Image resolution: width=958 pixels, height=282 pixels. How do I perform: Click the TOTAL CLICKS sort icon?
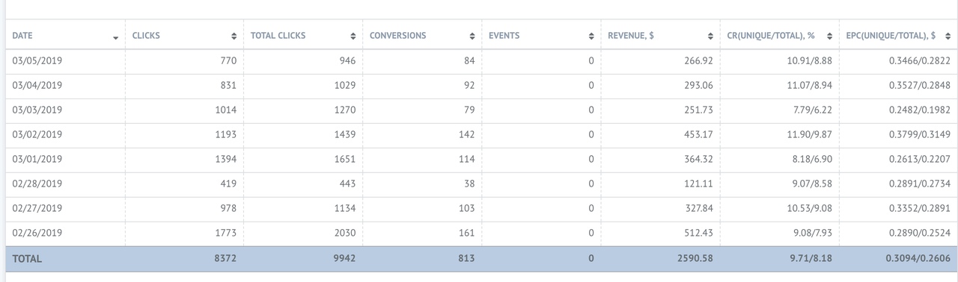(x=353, y=36)
